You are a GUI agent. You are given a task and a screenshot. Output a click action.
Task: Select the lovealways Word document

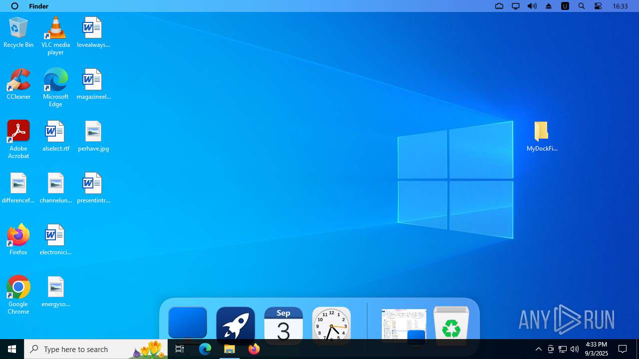click(93, 33)
